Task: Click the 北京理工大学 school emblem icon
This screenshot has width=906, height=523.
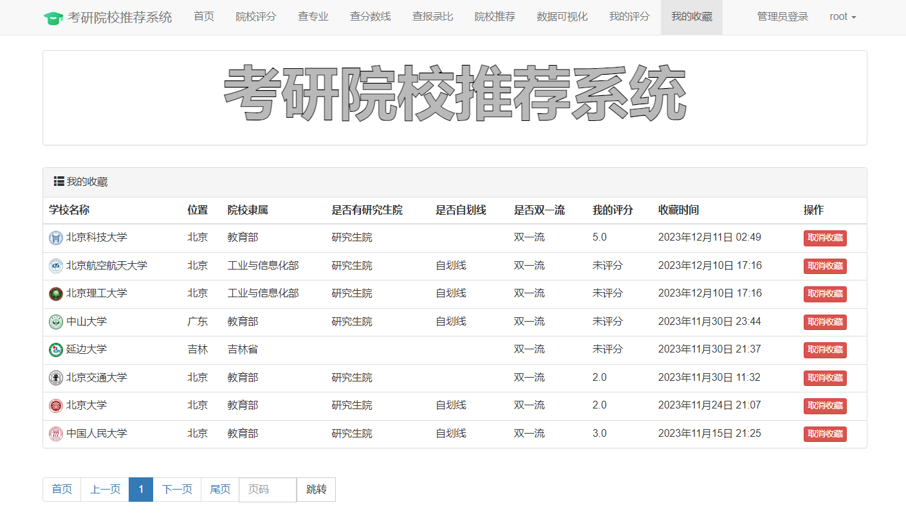Action: [x=56, y=294]
